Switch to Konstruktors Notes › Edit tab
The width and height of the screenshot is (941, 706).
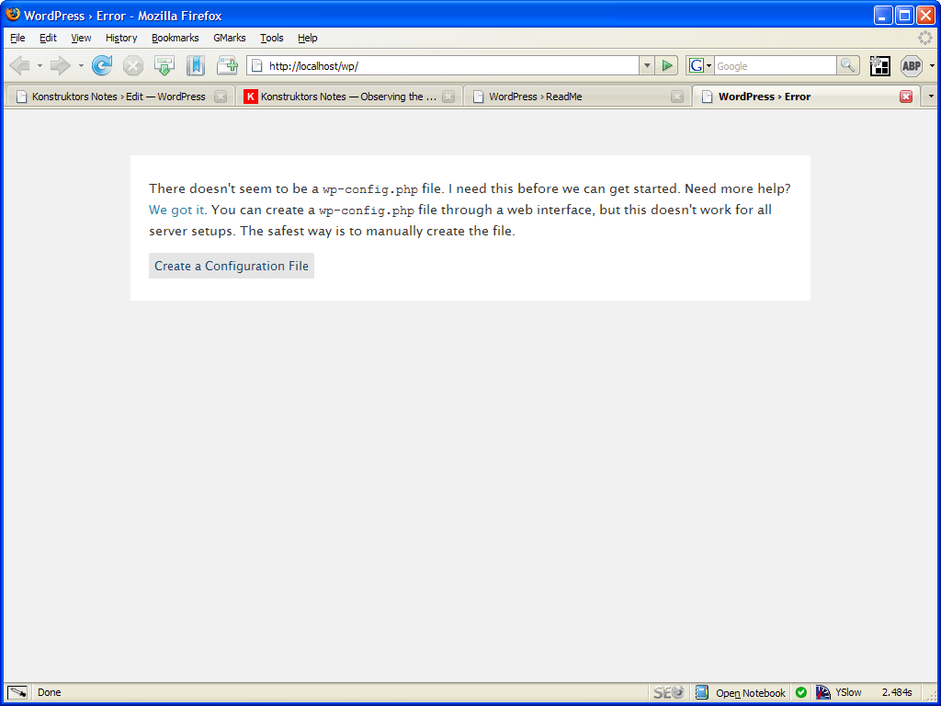118,97
